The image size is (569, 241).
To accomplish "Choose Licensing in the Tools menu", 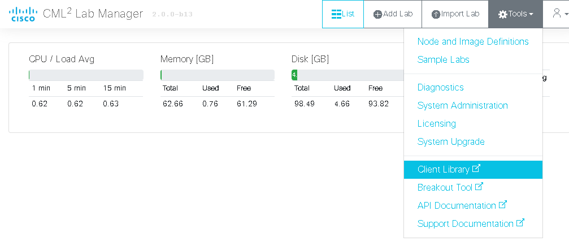I will point(437,123).
